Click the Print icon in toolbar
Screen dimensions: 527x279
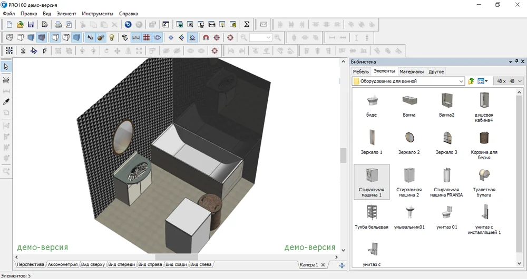click(58, 25)
